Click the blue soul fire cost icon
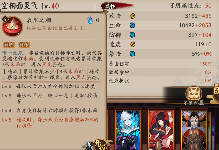This screenshot has width=219, height=150. coord(90,20)
